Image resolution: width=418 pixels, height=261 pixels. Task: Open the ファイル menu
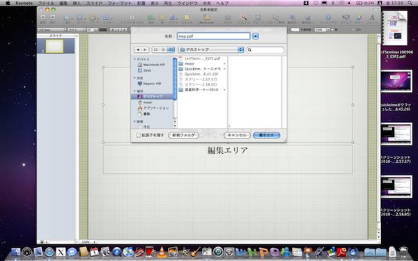pos(46,3)
